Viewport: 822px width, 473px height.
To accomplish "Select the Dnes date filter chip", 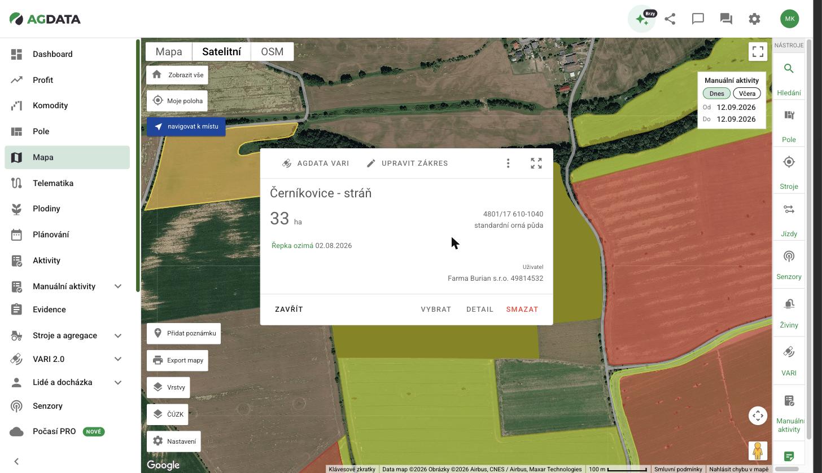I will click(x=716, y=94).
